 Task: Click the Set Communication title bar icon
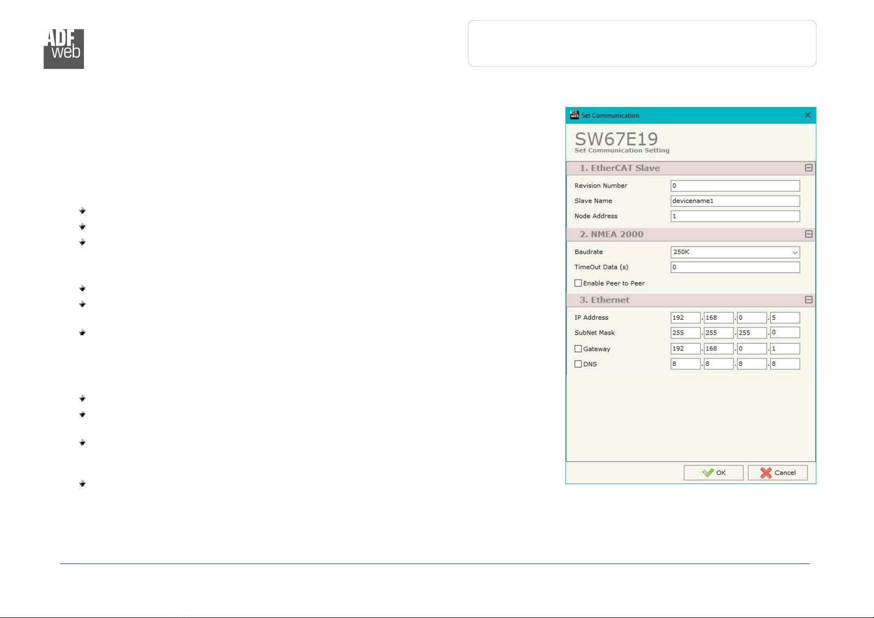574,115
